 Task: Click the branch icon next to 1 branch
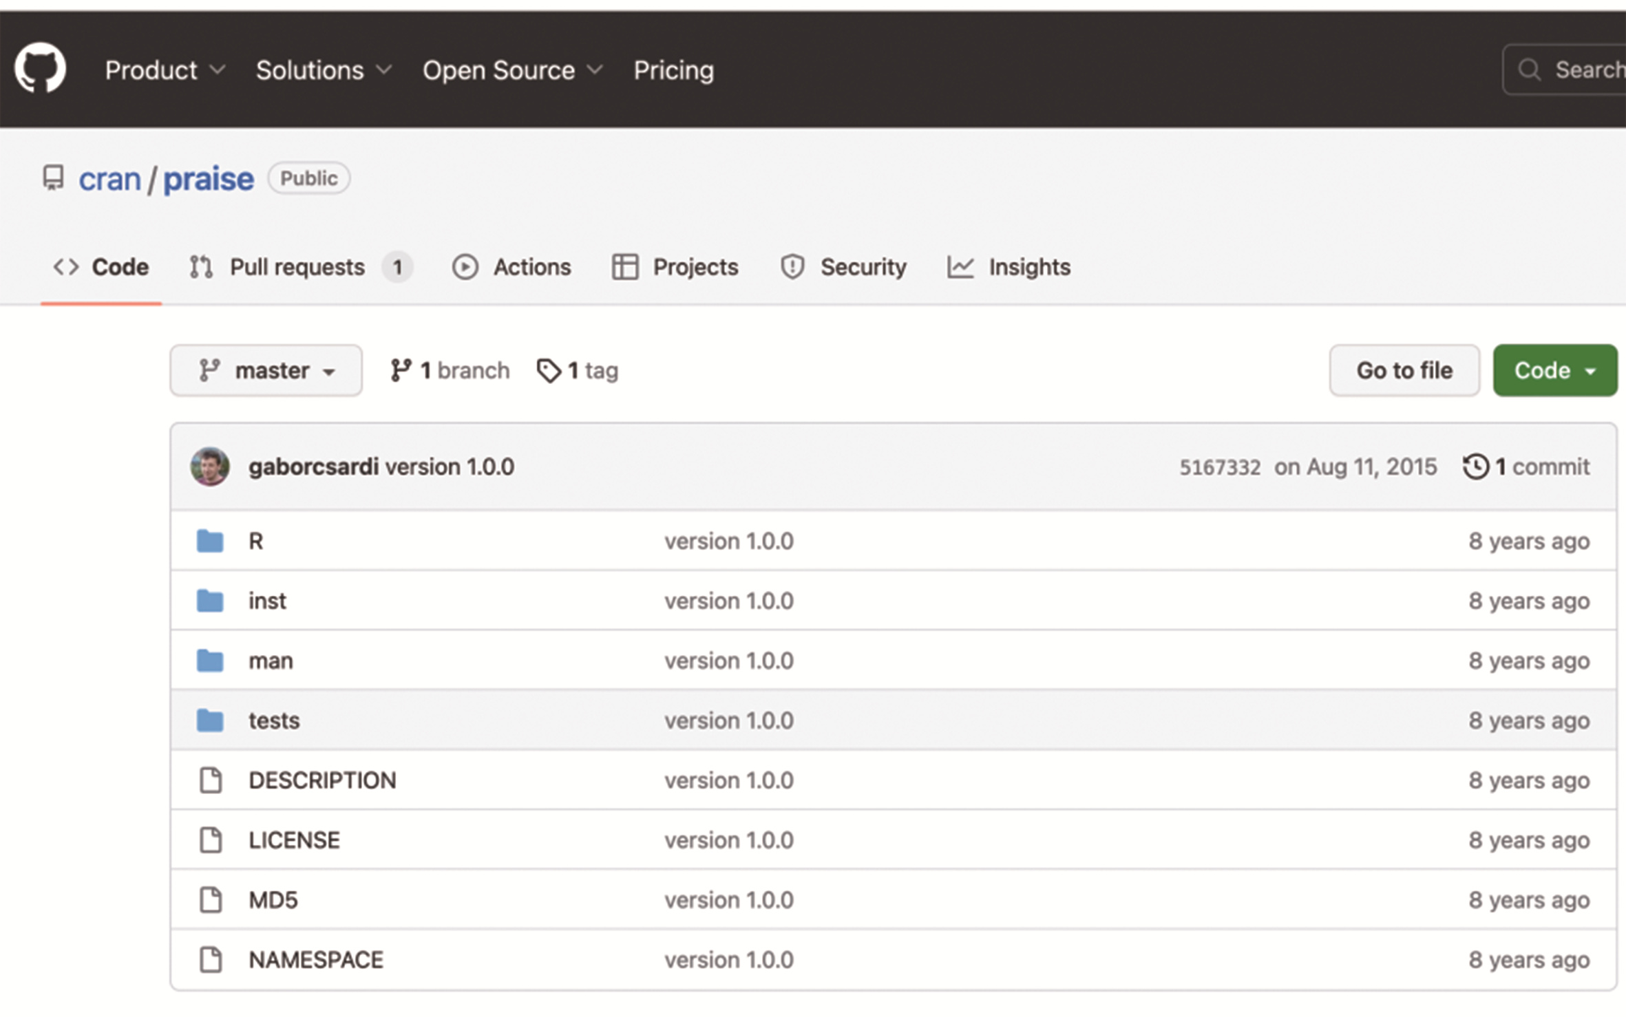[401, 371]
